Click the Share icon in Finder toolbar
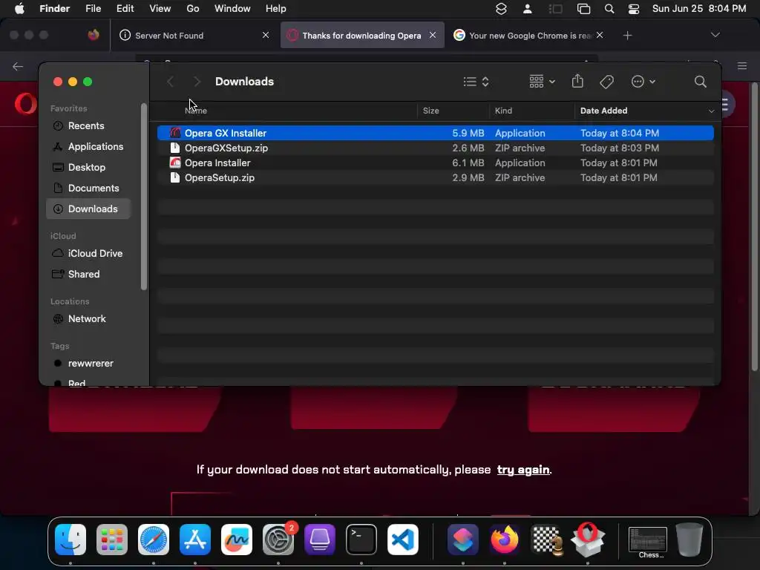The height and width of the screenshot is (570, 760). (577, 82)
